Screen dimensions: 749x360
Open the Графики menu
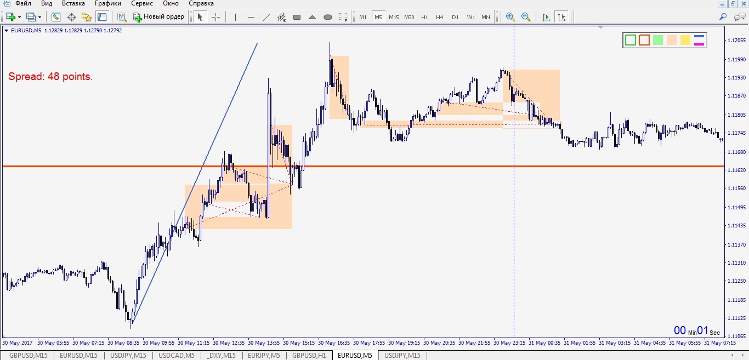pyautogui.click(x=107, y=3)
